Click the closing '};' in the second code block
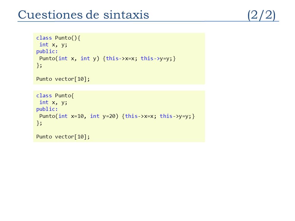Image resolution: width=295 pixels, height=221 pixels. [39, 123]
